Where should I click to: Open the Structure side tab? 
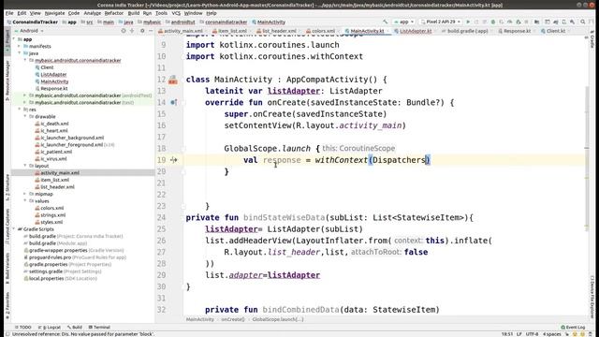click(x=7, y=187)
